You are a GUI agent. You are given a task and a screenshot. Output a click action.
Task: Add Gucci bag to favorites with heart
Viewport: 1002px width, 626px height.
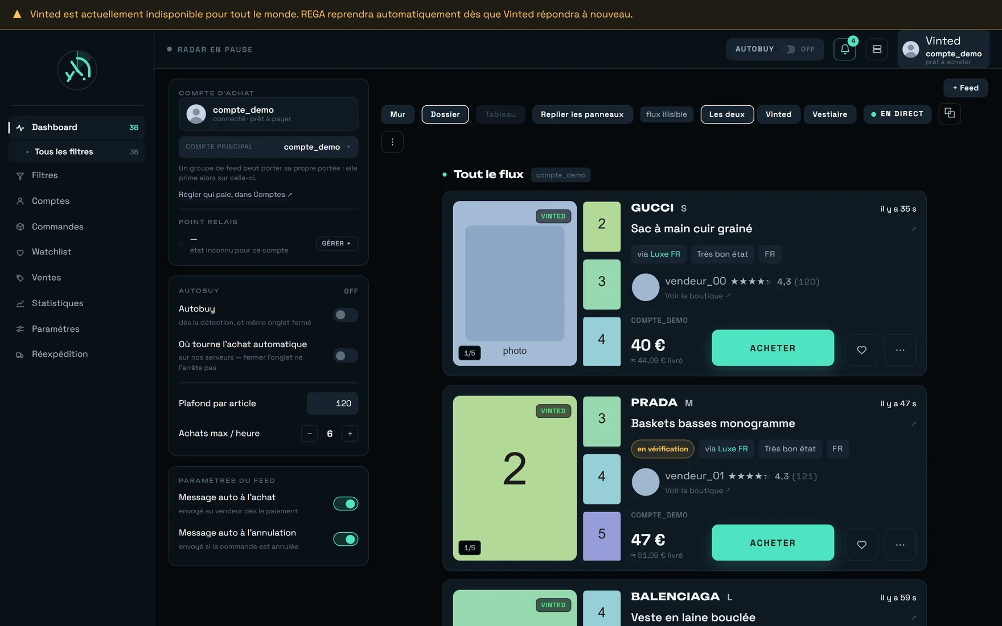(x=861, y=349)
